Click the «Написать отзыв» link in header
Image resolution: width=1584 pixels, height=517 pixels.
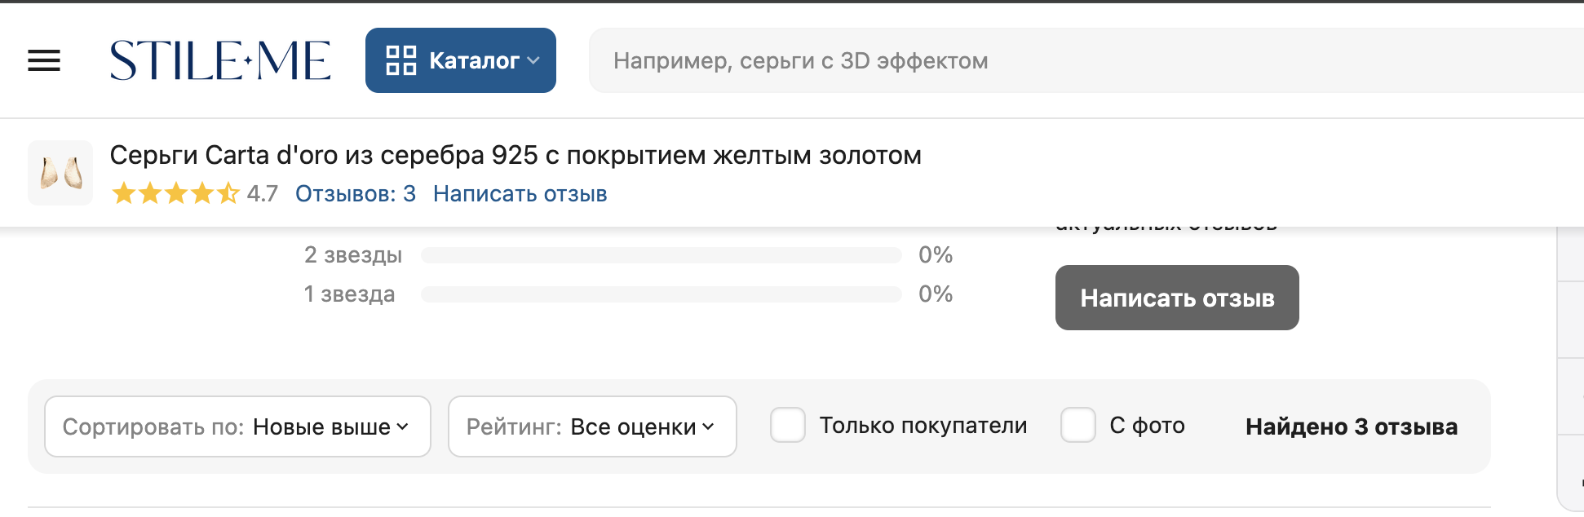pyautogui.click(x=520, y=194)
